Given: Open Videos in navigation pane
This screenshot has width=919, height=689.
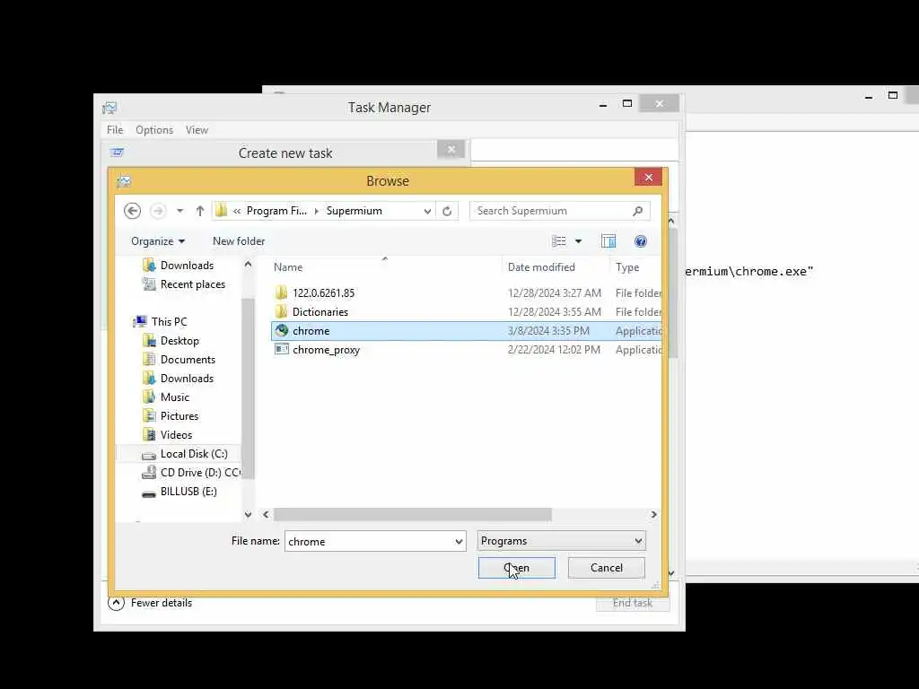Looking at the screenshot, I should (167, 435).
